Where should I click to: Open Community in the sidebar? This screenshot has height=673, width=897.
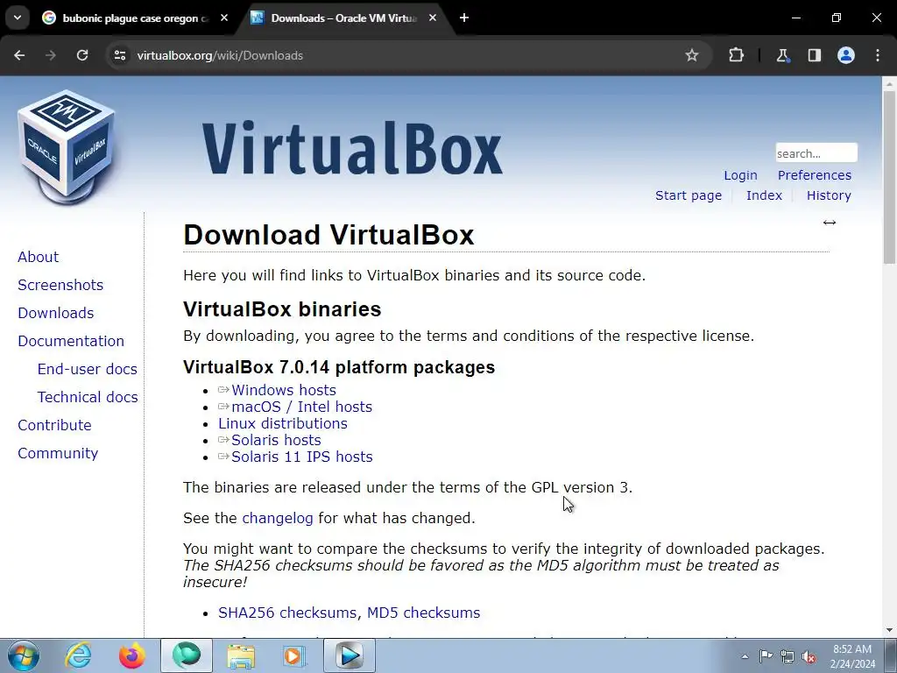click(x=58, y=453)
